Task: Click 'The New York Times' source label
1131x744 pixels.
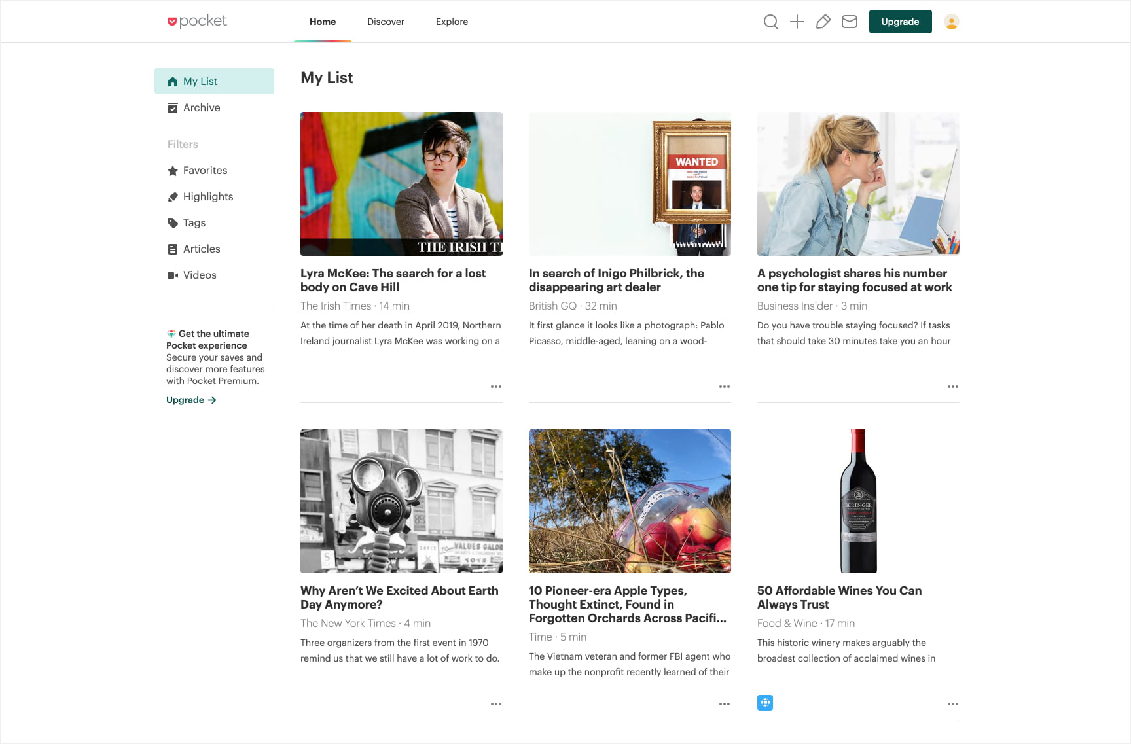Action: click(348, 623)
